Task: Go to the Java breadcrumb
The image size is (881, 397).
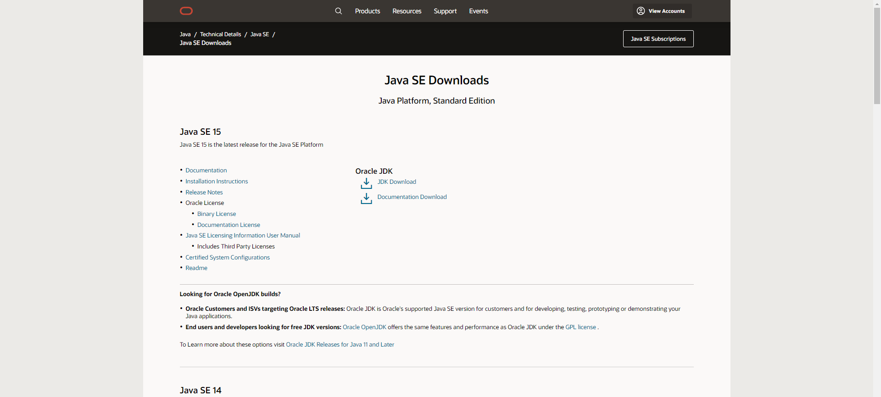Action: [185, 34]
